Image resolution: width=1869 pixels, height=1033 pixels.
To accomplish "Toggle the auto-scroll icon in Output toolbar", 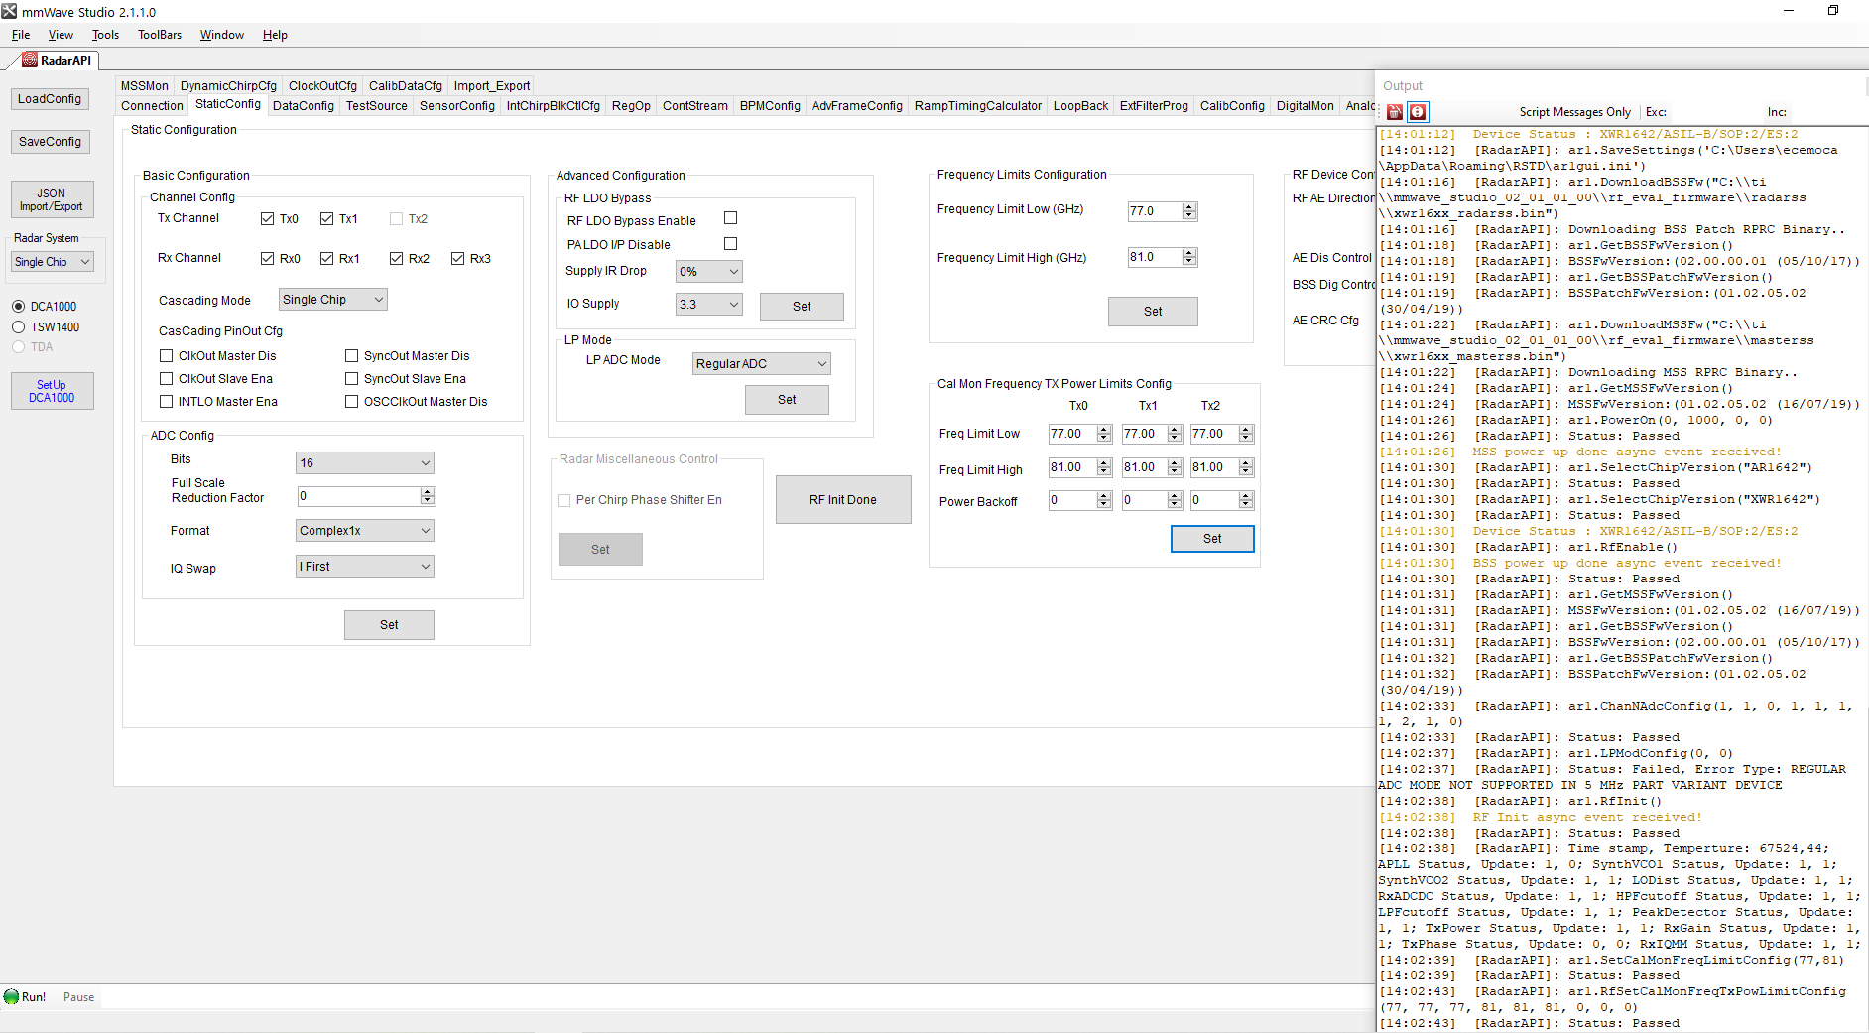I will coord(1419,112).
